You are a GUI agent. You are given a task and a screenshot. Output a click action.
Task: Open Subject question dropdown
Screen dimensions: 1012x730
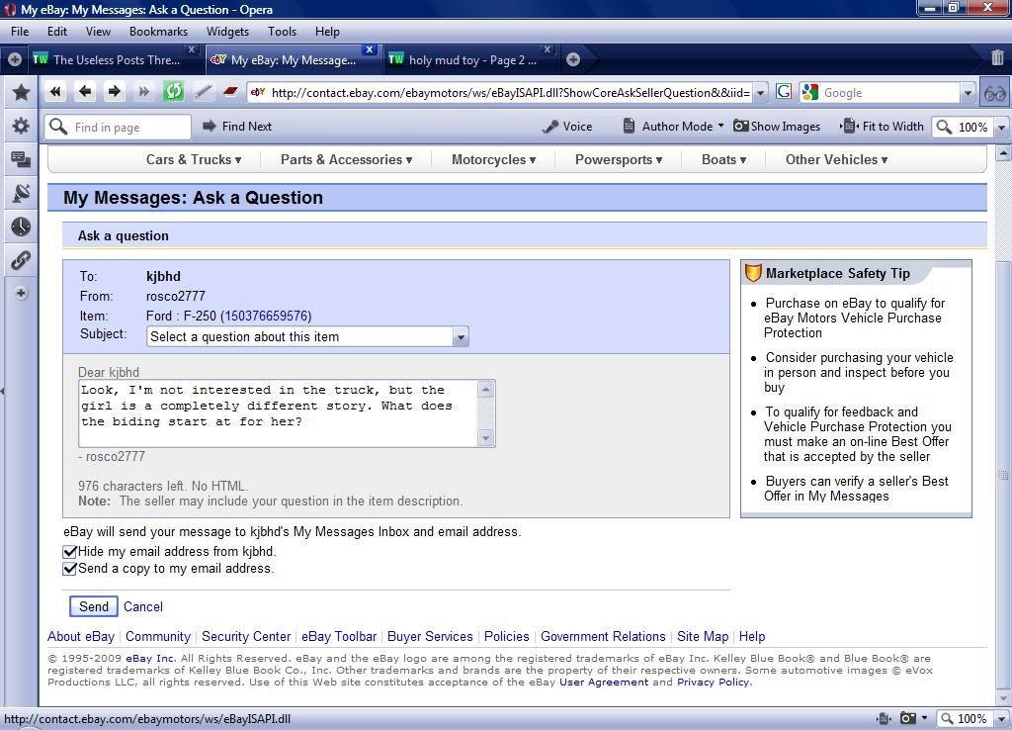307,336
